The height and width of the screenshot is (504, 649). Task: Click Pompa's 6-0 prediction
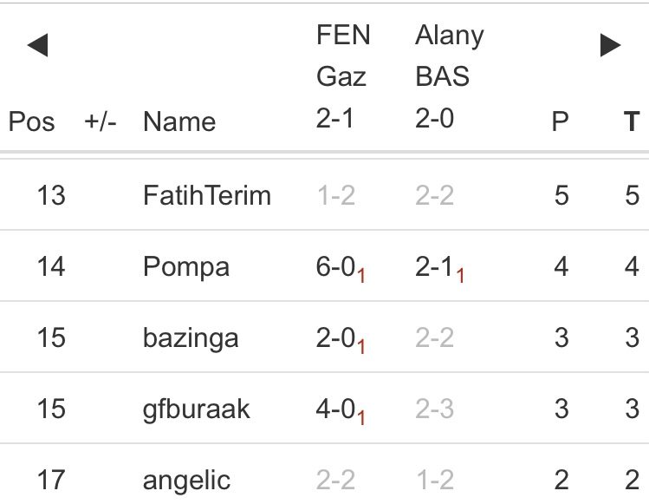tap(335, 266)
